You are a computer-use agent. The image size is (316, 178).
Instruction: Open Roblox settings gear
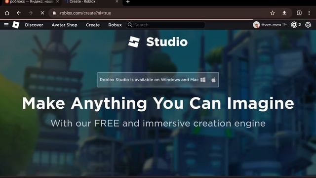click(x=308, y=25)
